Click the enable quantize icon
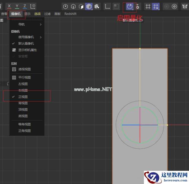Viewport: 189px width, 184px height. tap(129, 6)
